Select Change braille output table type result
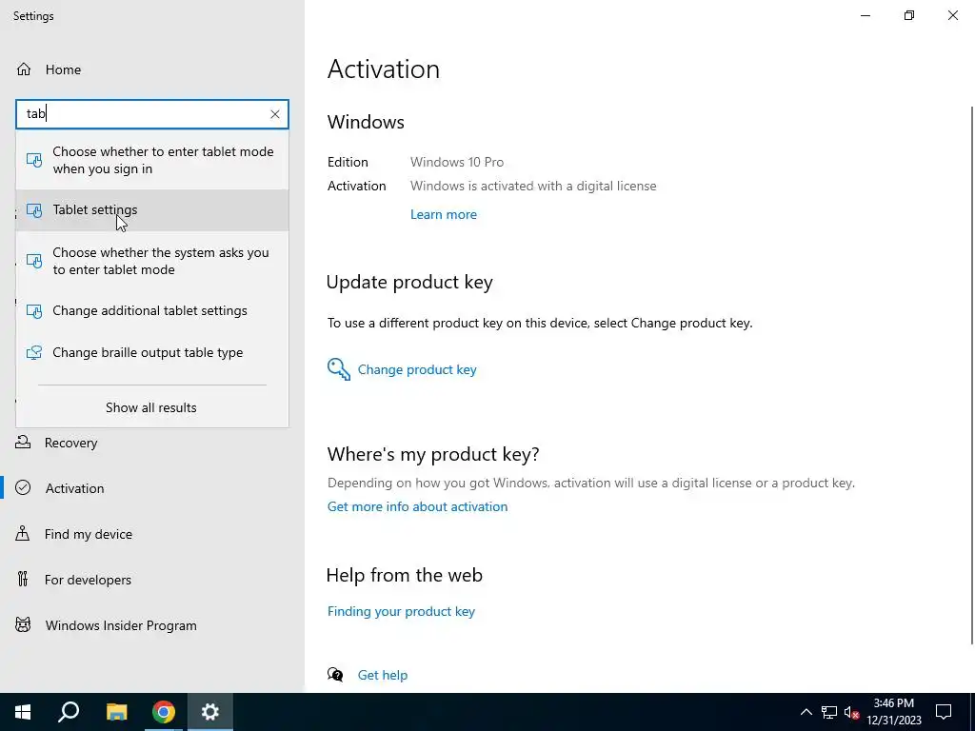The image size is (975, 731). (152, 352)
